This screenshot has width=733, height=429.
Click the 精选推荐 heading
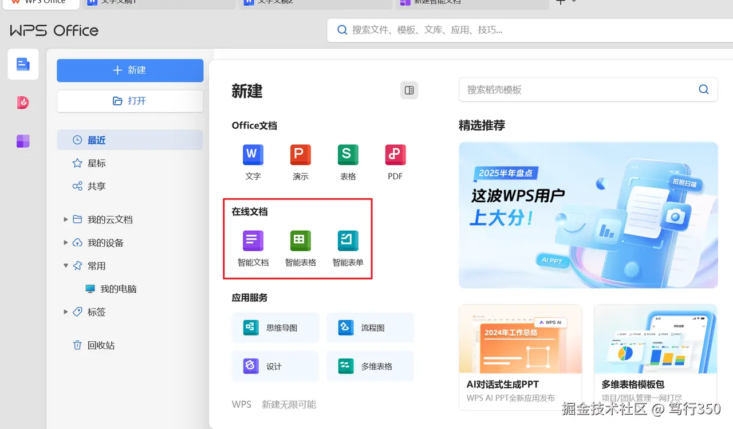click(482, 125)
